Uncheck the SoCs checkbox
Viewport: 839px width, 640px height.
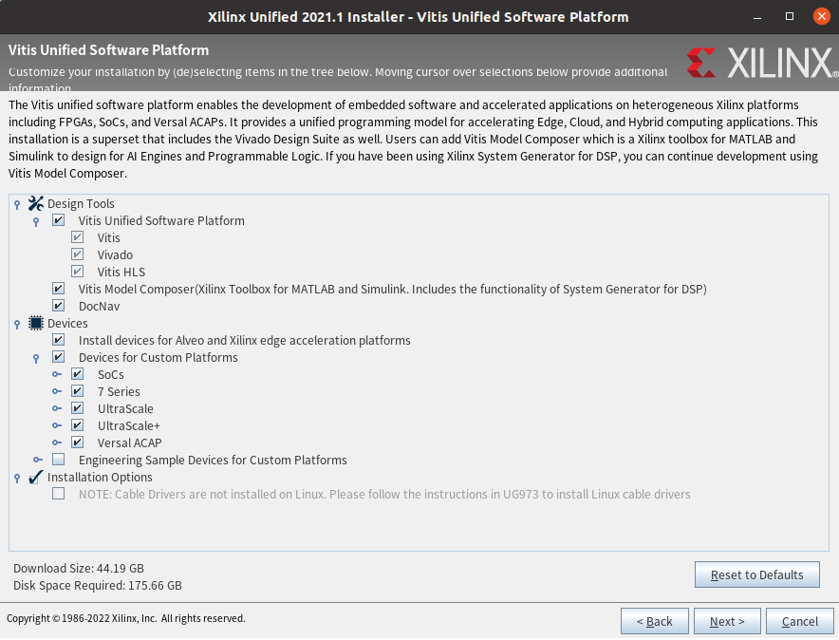78,374
